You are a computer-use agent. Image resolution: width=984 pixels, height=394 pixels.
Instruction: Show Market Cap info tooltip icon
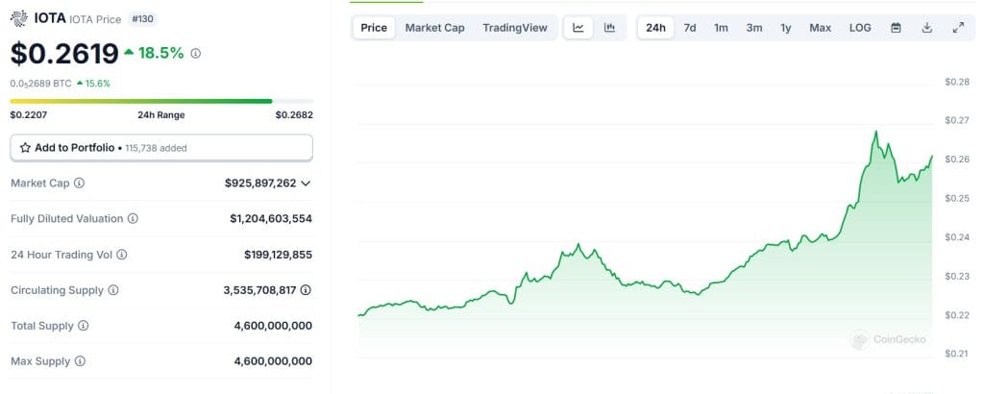coord(79,184)
